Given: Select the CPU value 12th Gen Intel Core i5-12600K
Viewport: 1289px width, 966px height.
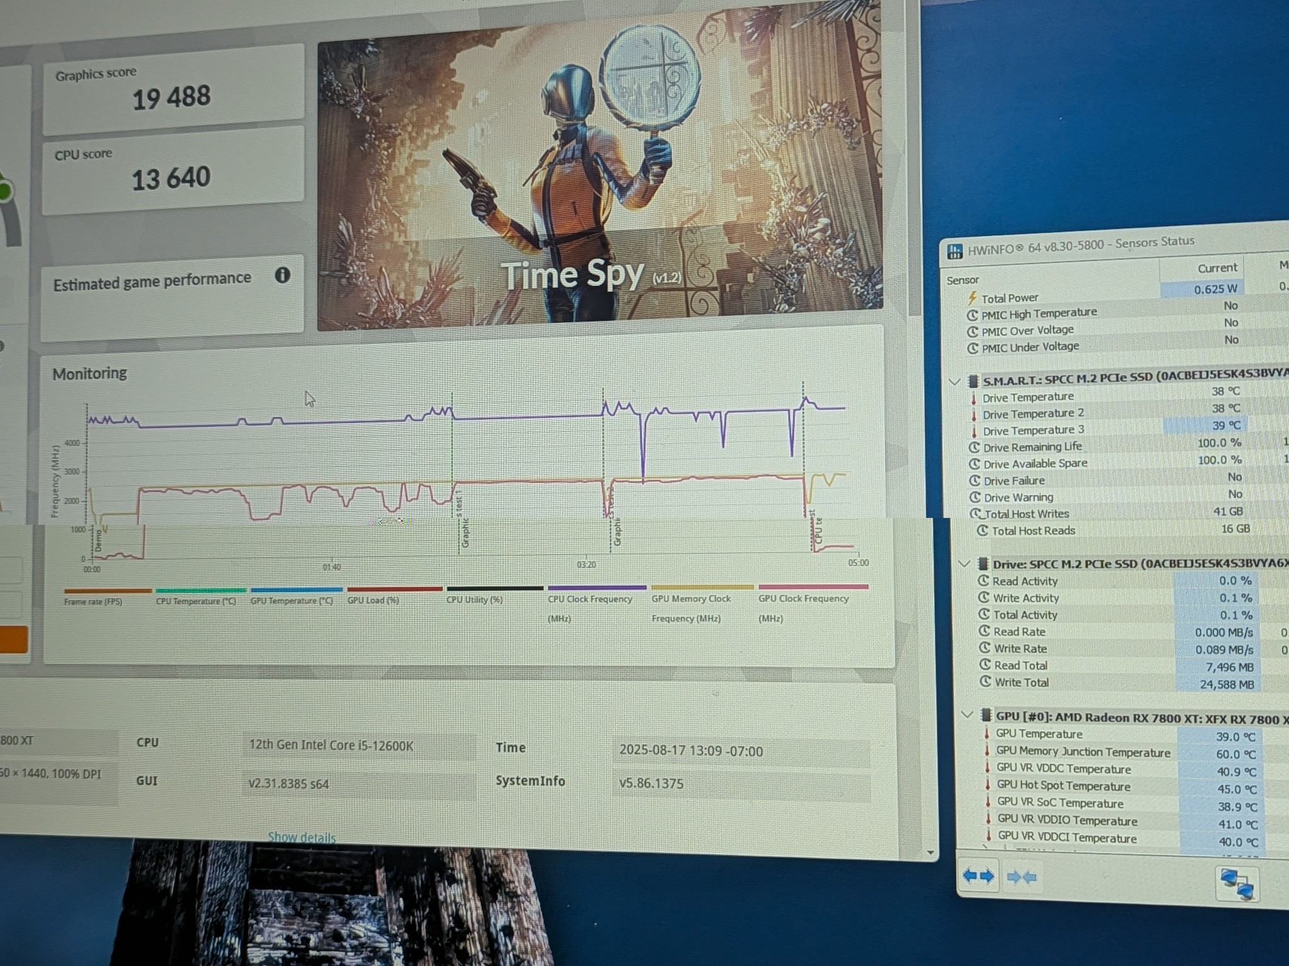Looking at the screenshot, I should click(331, 746).
